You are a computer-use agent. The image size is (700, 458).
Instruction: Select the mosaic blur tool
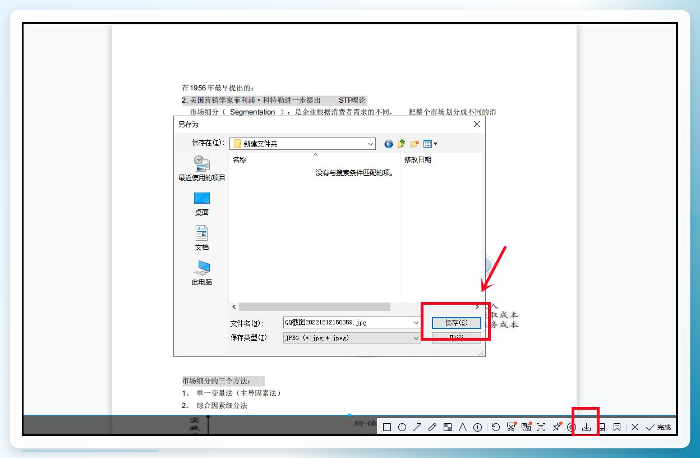[x=448, y=427]
